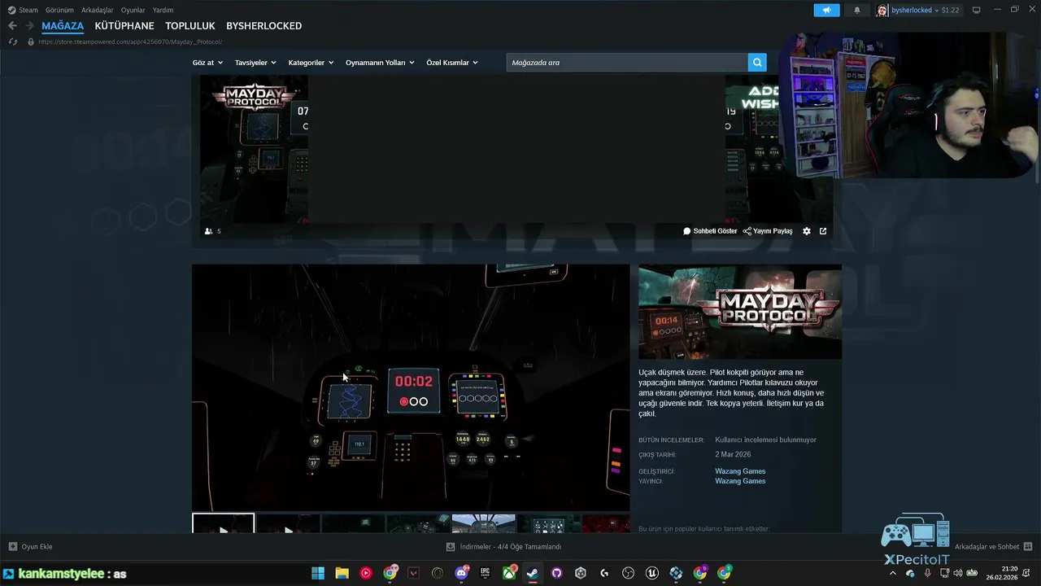
Task: Open the Xbox app from taskbar
Action: 509,573
